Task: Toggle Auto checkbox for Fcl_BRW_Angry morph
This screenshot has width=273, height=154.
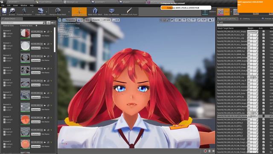Action: [264, 47]
